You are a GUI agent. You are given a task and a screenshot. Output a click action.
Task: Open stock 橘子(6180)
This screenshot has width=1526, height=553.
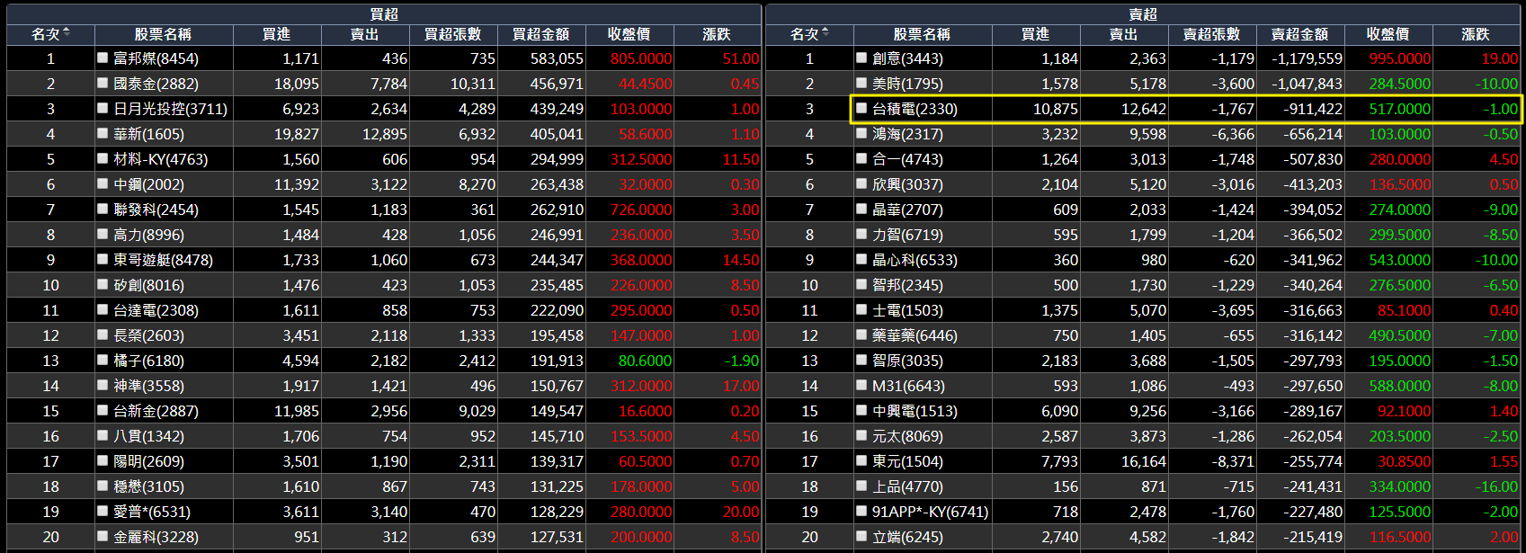pos(149,361)
